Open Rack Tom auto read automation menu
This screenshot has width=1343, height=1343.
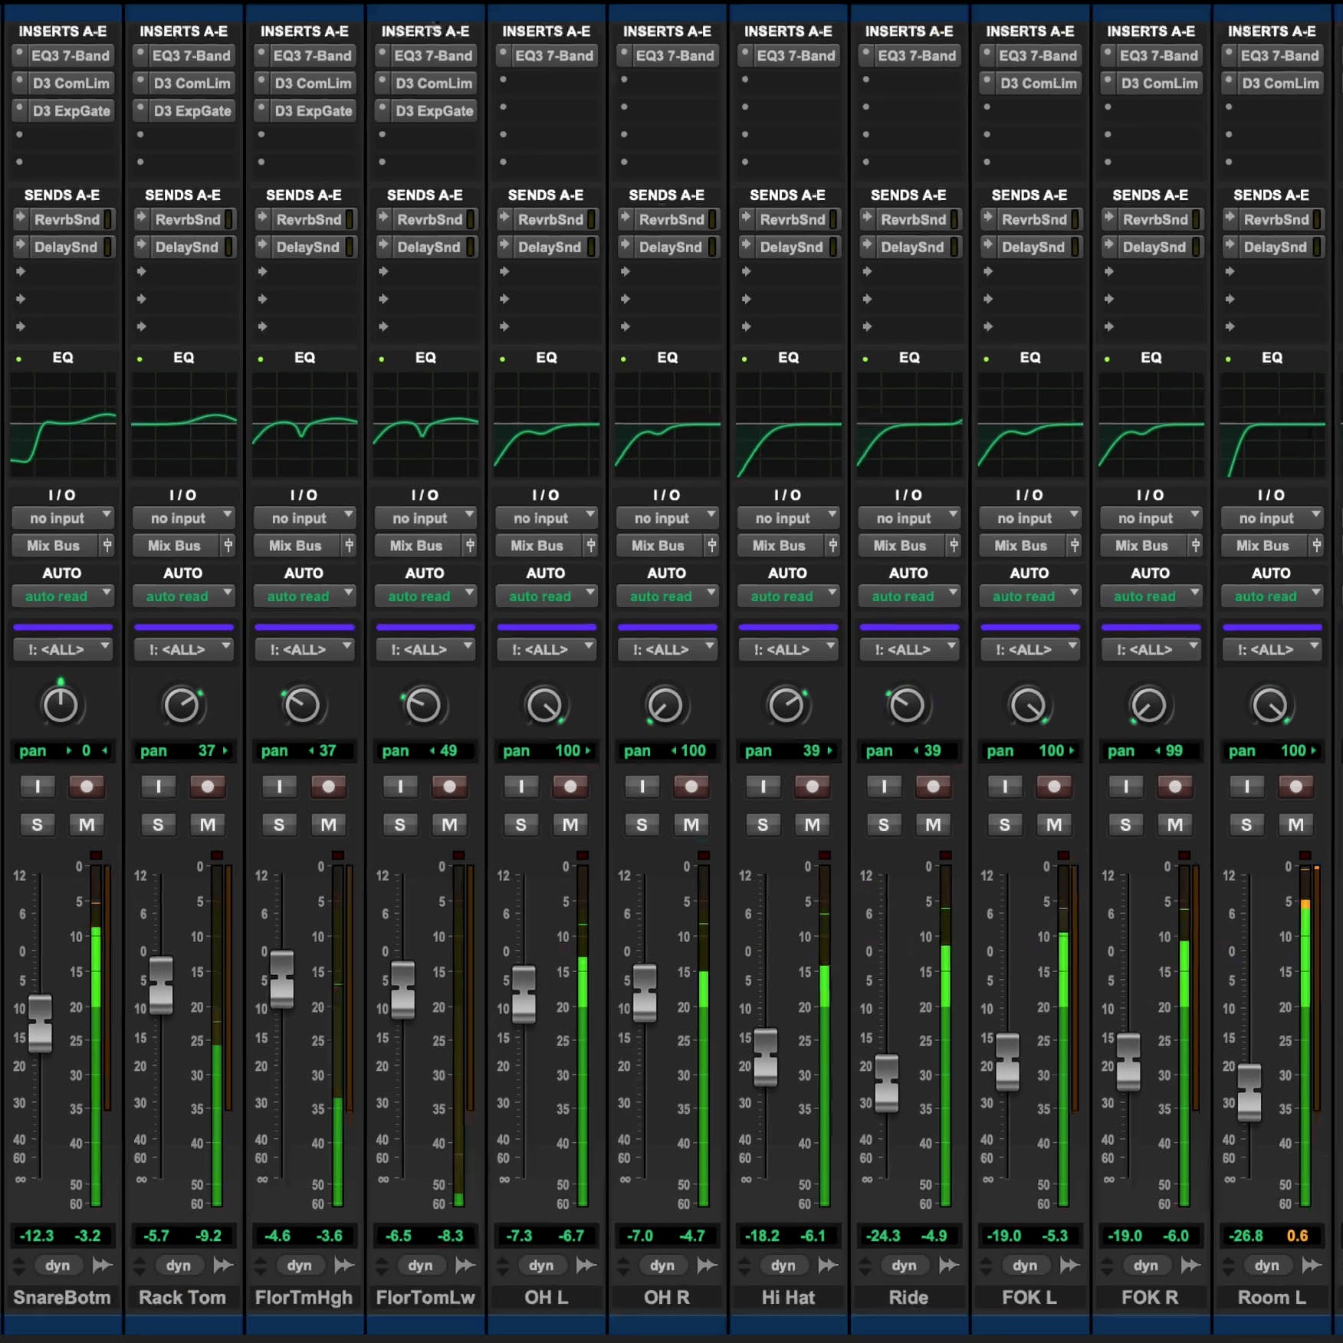click(184, 596)
